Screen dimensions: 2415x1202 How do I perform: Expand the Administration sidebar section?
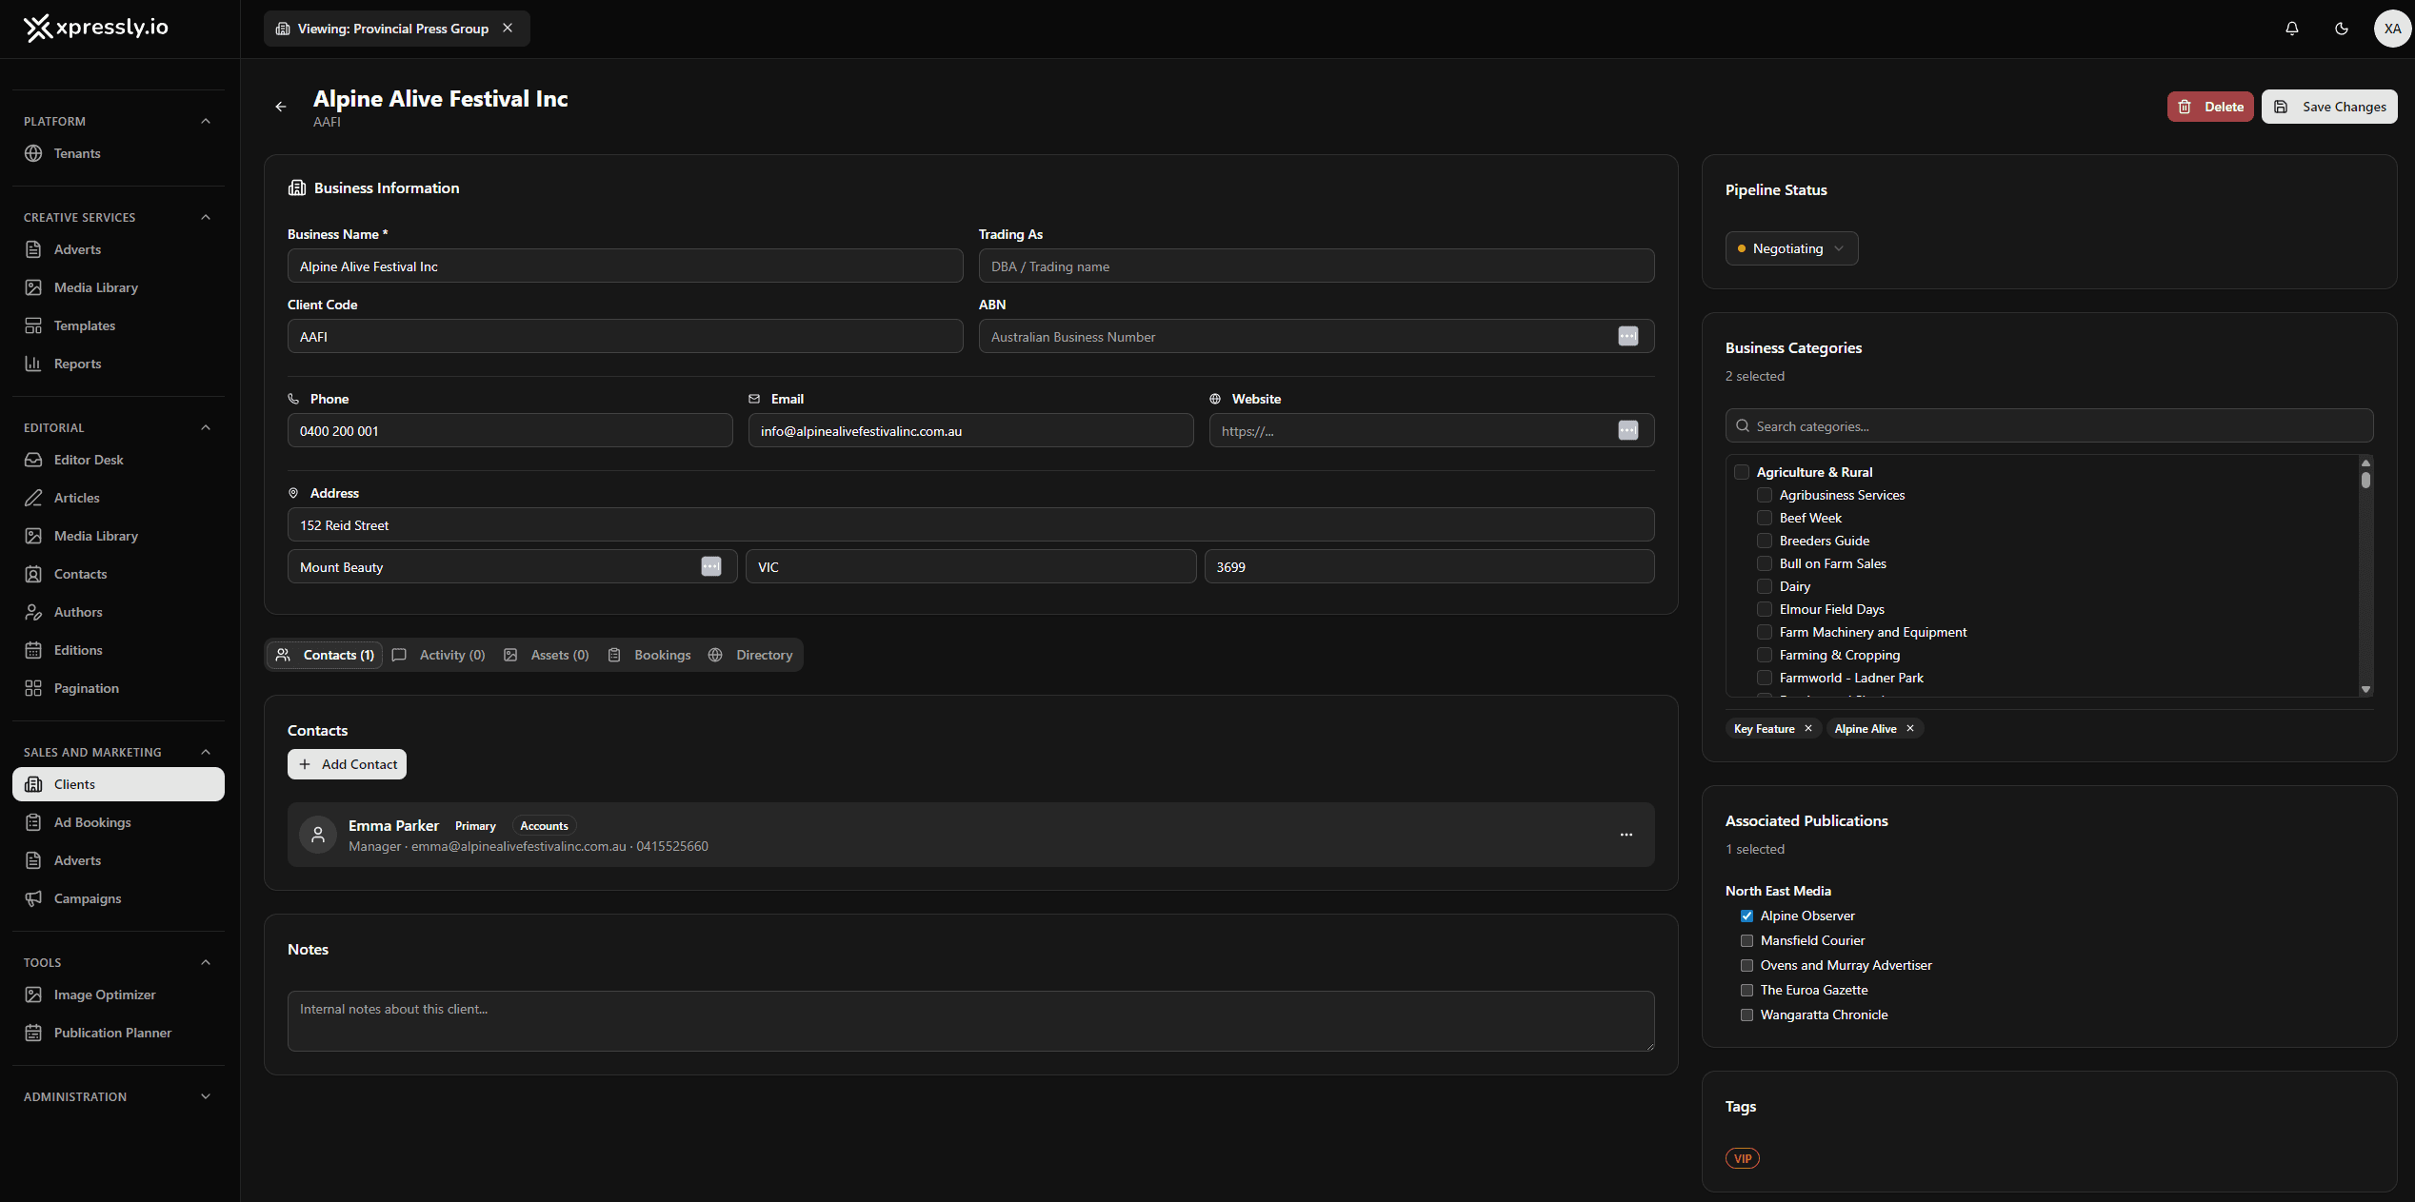click(x=206, y=1096)
